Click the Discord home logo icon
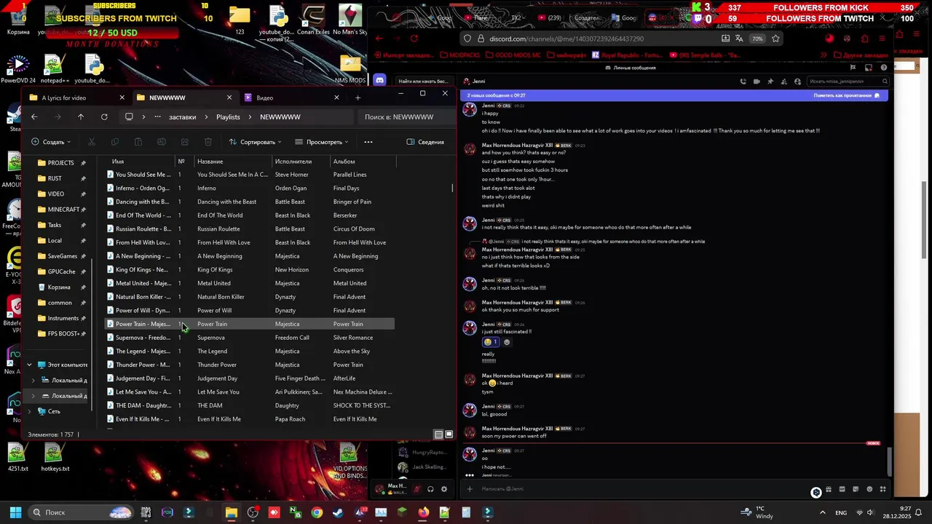This screenshot has height=524, width=932. coord(379,81)
